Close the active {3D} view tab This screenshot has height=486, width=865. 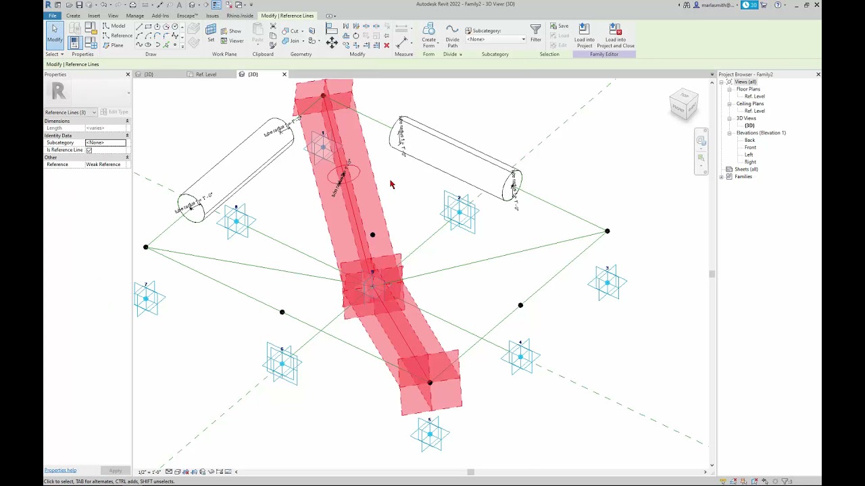click(x=284, y=74)
